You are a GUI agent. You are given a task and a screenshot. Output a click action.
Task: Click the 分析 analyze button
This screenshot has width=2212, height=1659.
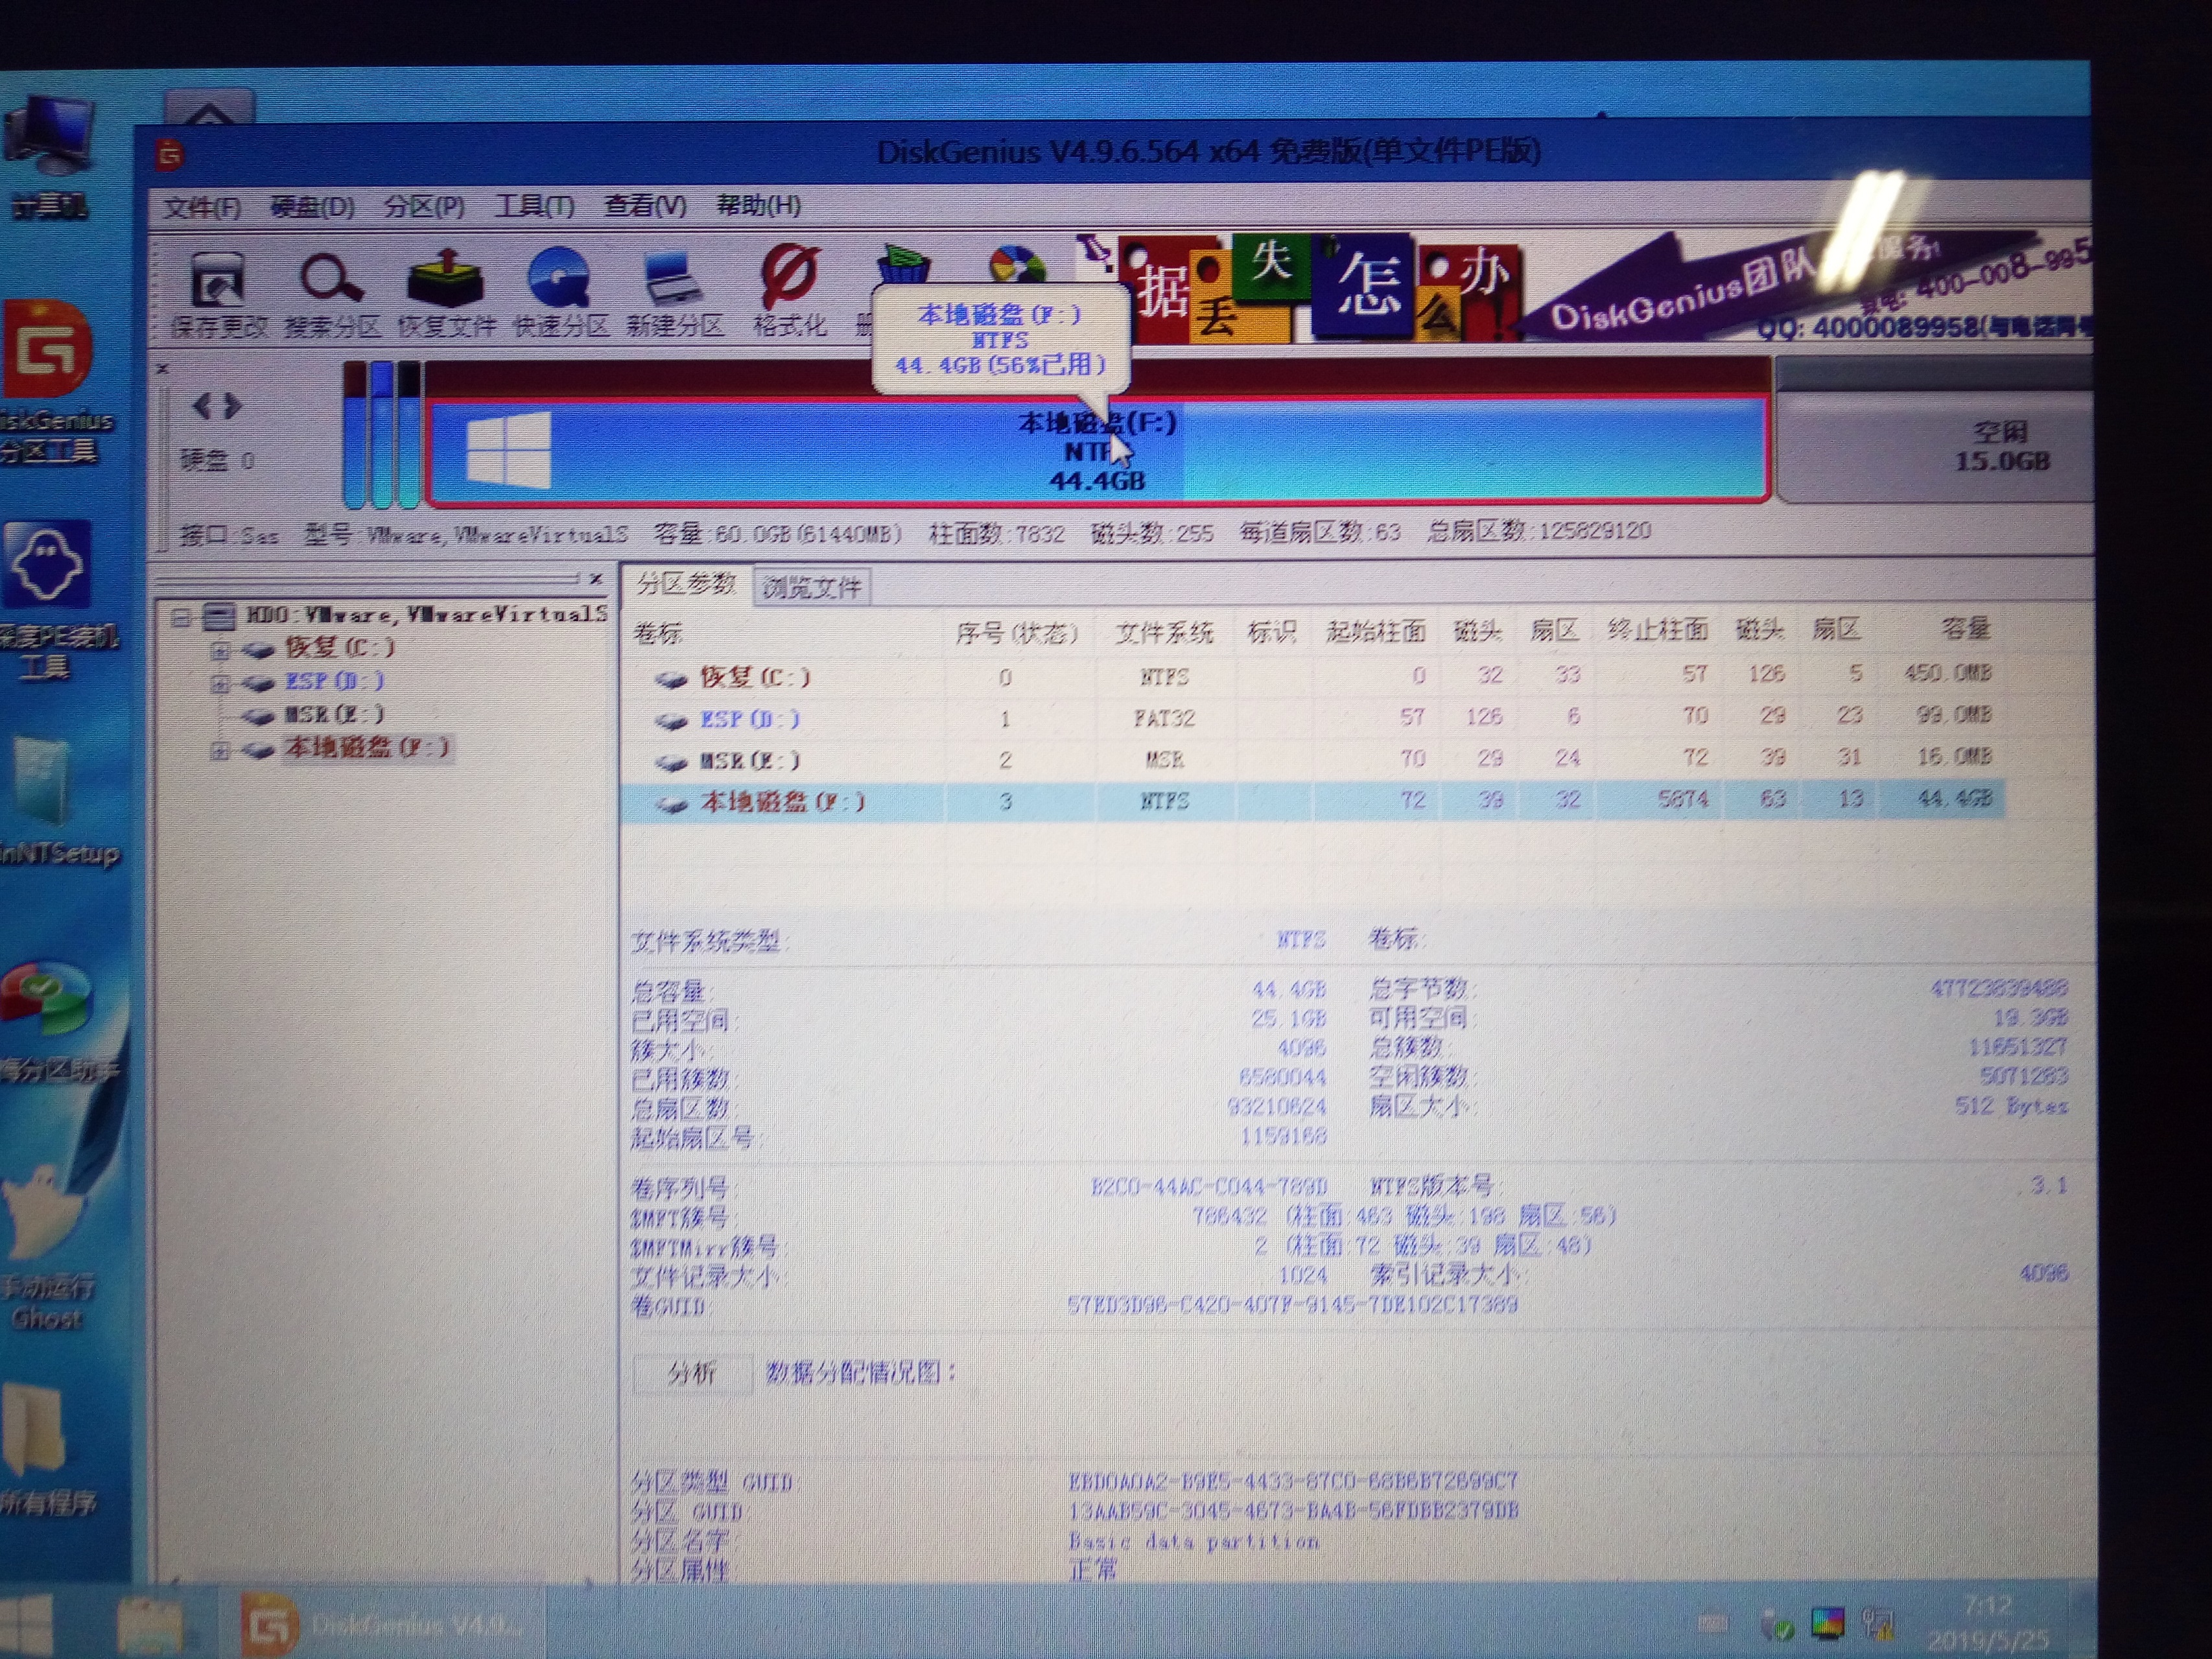692,1373
